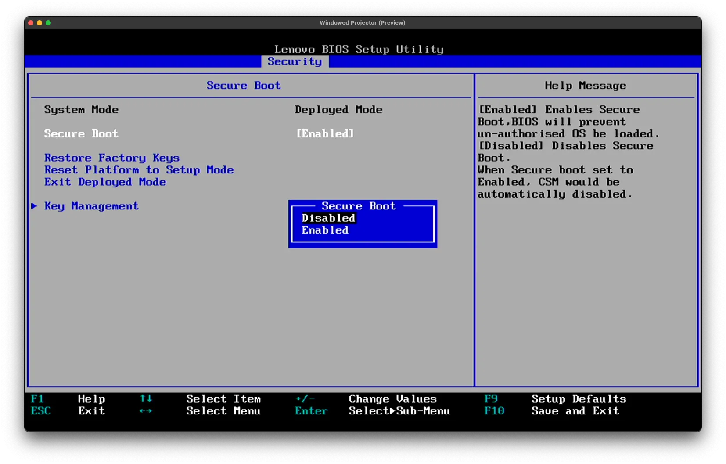
Task: Maximize the Windowed Projector window
Action: (x=48, y=23)
